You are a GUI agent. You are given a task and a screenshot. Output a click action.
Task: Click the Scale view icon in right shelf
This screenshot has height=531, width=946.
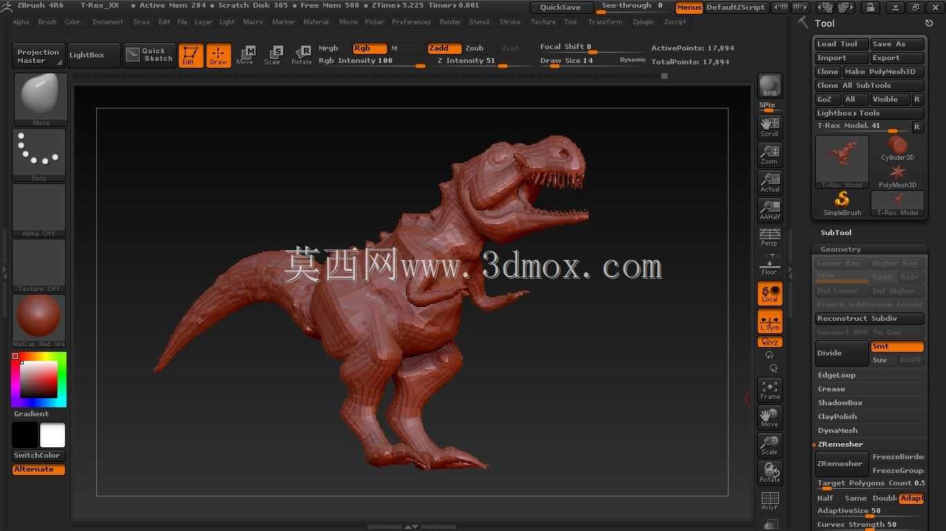[x=769, y=445]
